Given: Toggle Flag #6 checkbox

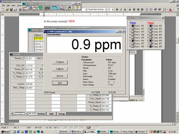Looking at the screenshot, I should [151, 41].
